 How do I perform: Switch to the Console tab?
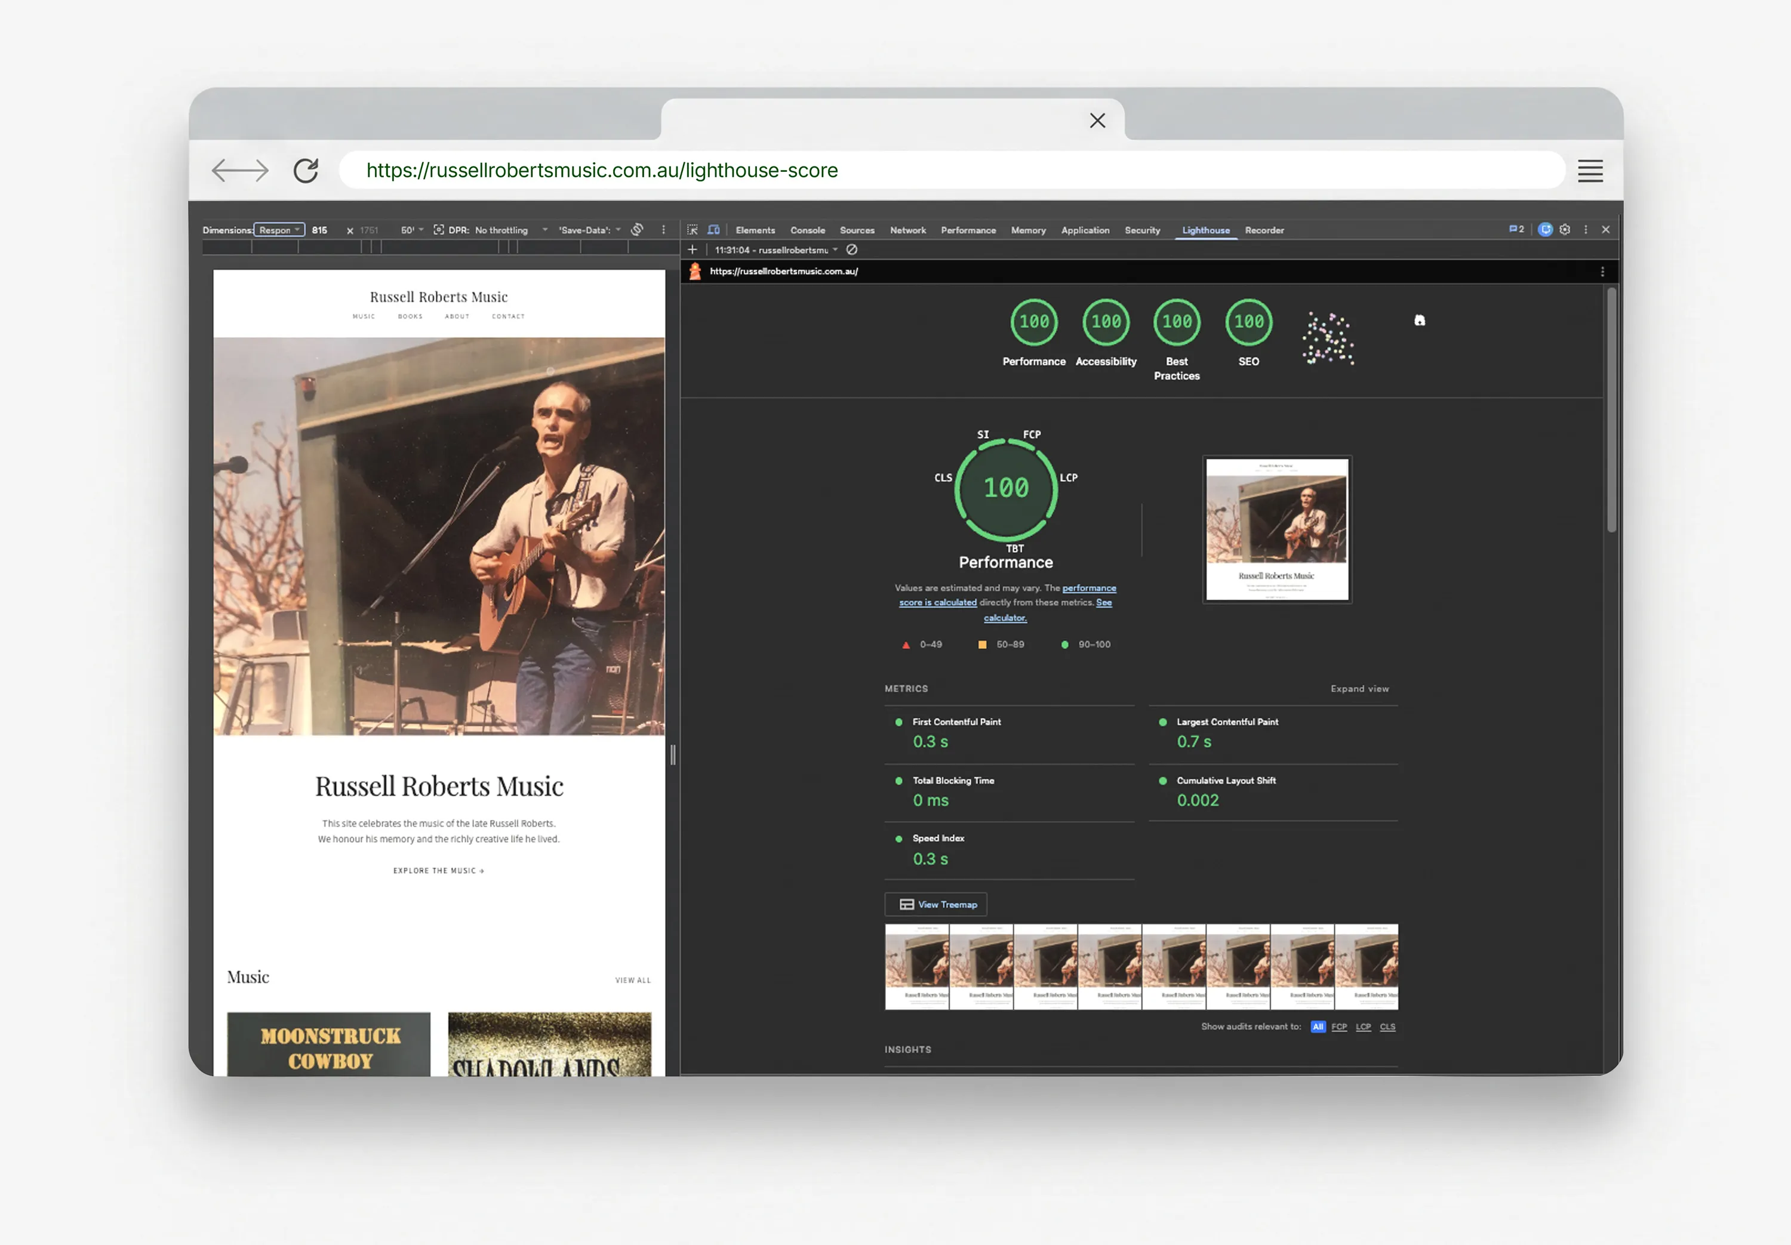click(x=807, y=230)
